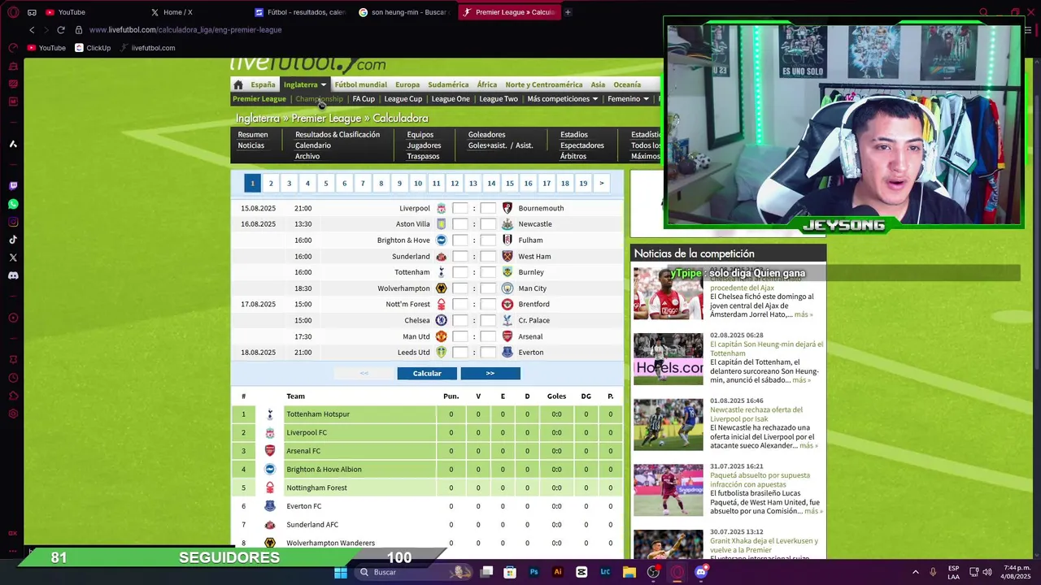Expand the Inglaterra dropdown menu
The image size is (1041, 585).
pos(323,84)
